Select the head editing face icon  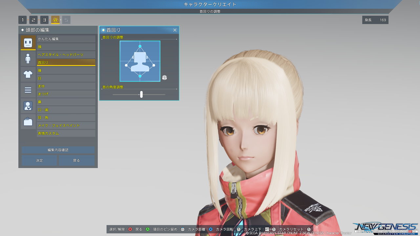pyautogui.click(x=28, y=43)
